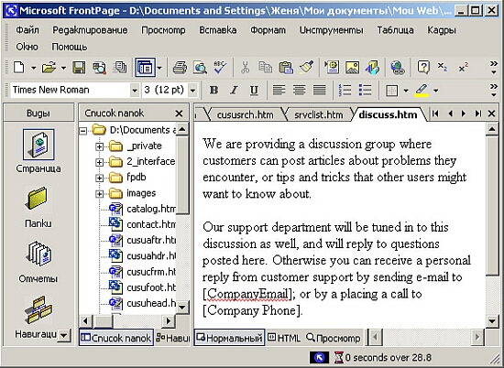Toggle Bold formatting button

[x=214, y=91]
